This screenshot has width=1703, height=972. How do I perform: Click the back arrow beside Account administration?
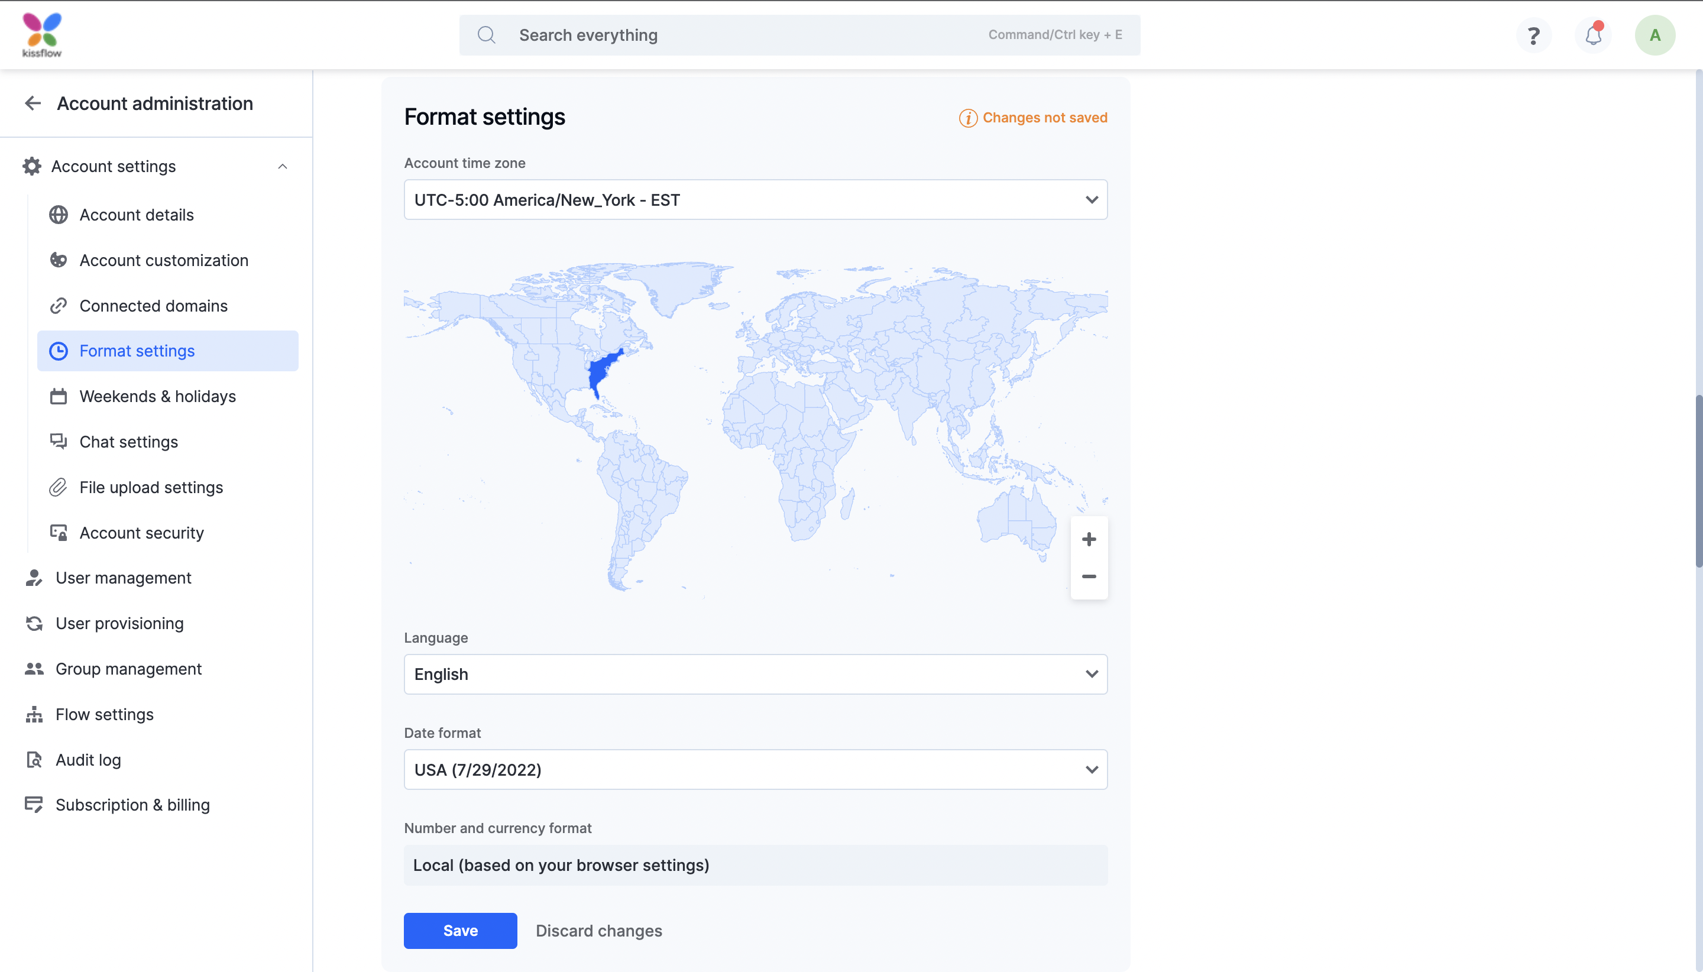(x=33, y=103)
